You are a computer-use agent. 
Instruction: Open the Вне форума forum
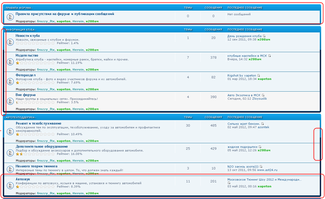[25, 95]
